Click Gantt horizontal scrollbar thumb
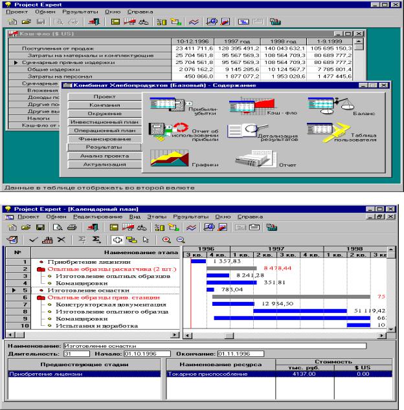This screenshot has height=410, width=404. (x=229, y=336)
